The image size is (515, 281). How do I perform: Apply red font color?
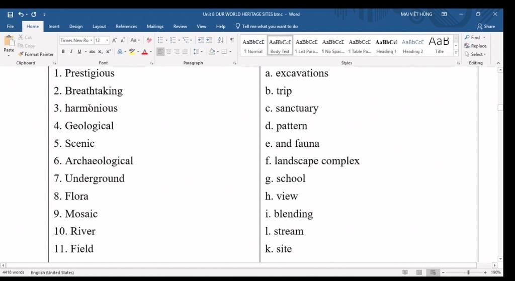click(144, 52)
